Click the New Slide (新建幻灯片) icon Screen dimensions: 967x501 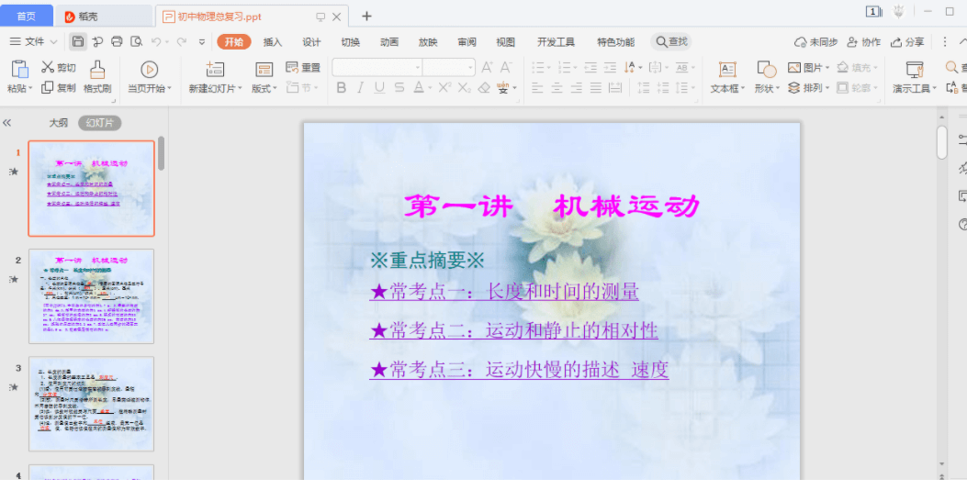(215, 69)
